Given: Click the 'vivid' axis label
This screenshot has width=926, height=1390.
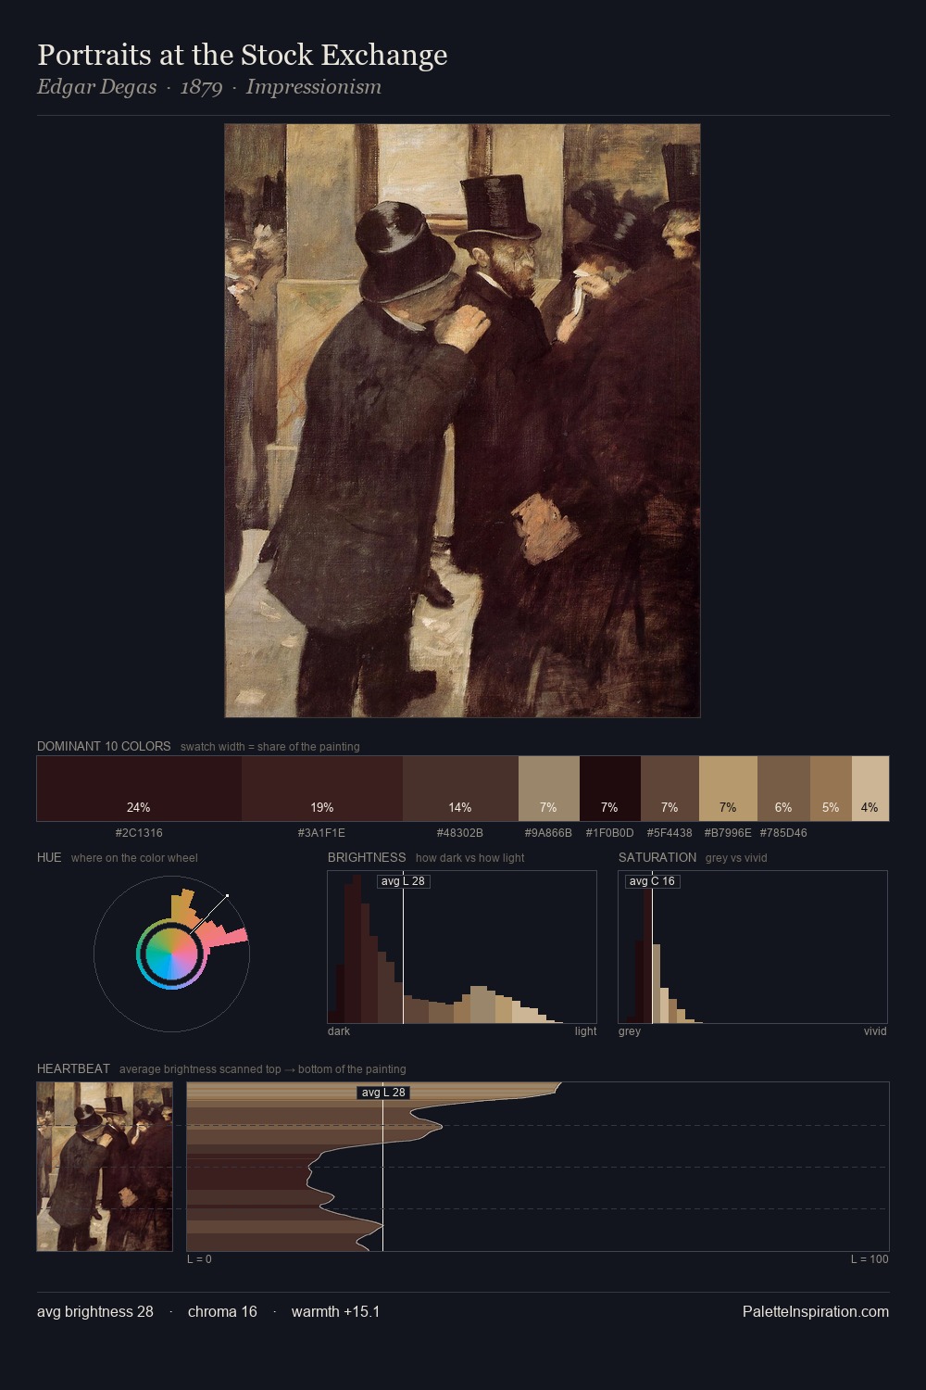Looking at the screenshot, I should click(875, 1031).
